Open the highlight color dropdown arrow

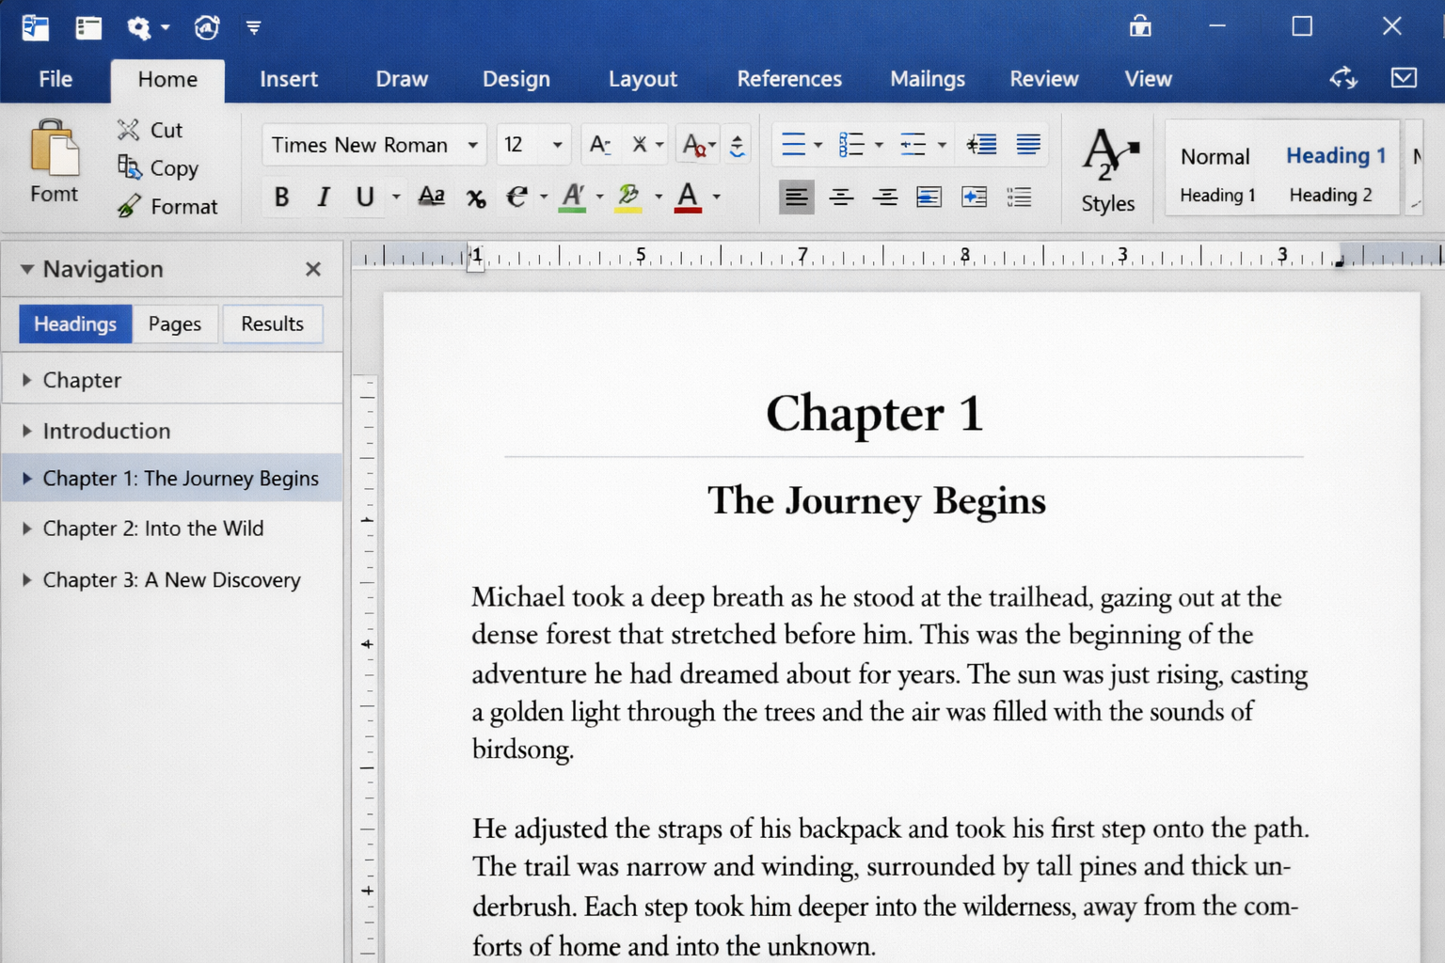pyautogui.click(x=659, y=197)
